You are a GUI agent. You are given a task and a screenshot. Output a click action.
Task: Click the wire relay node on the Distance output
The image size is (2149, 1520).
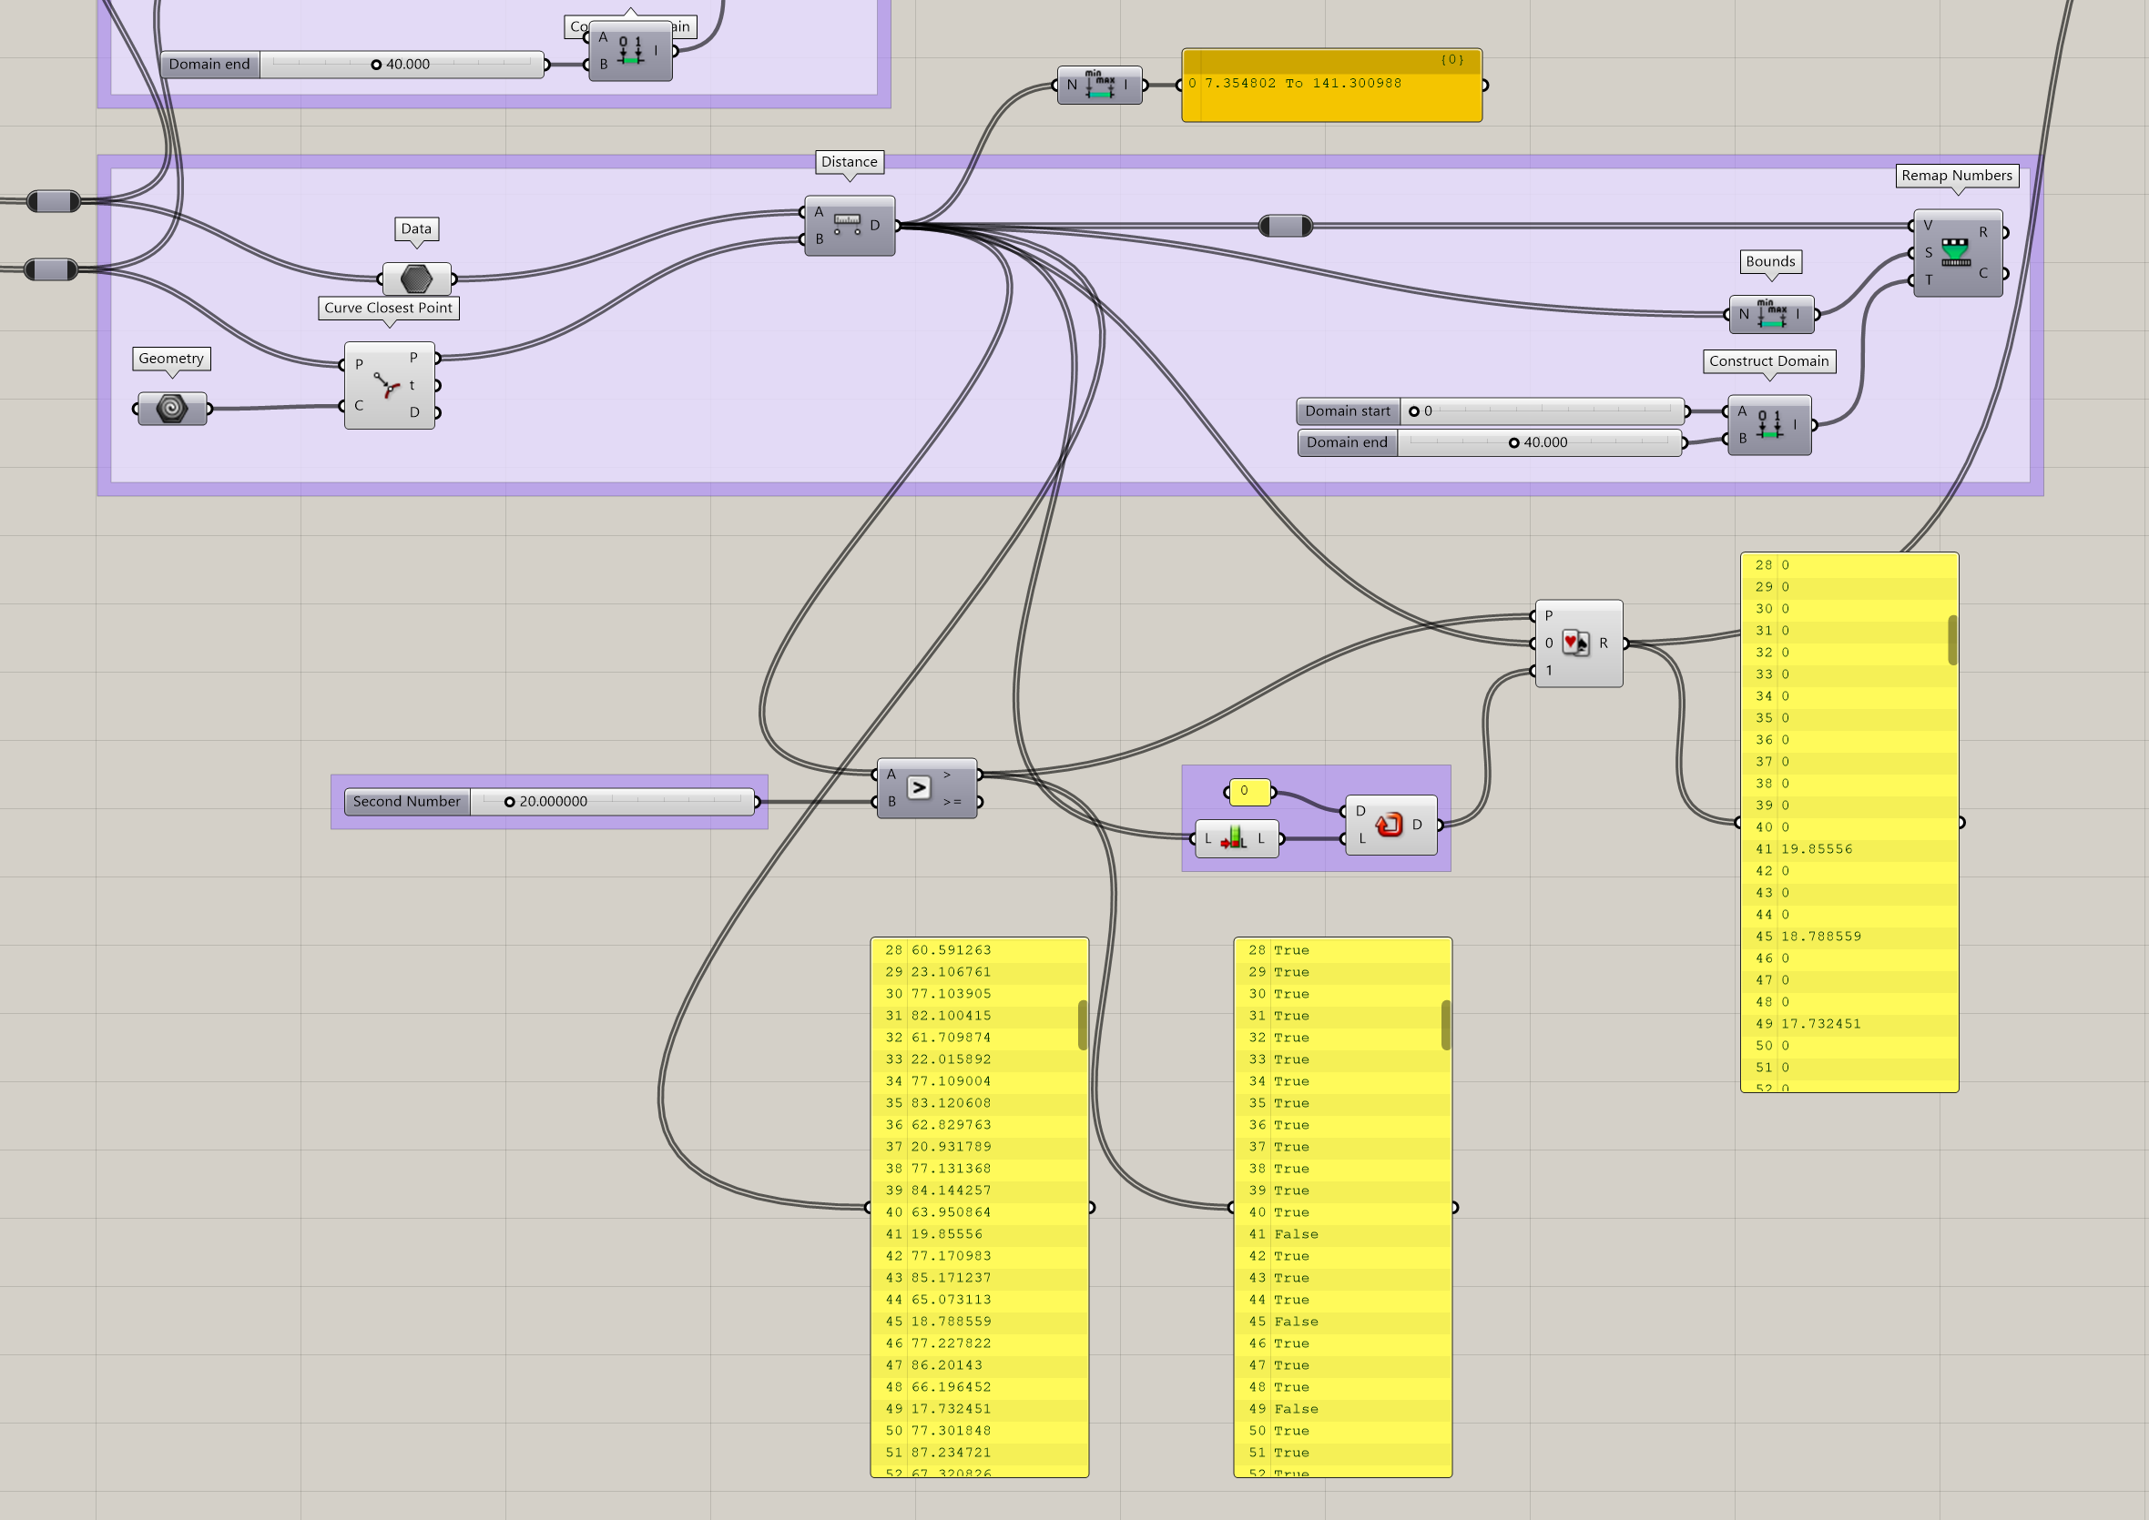tap(1287, 225)
